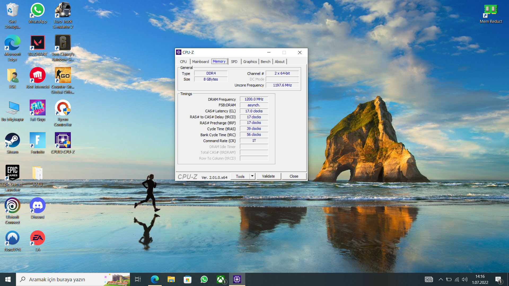Click the taskbar clock showing 14:16
Image resolution: width=509 pixels, height=286 pixels.
coord(480,279)
